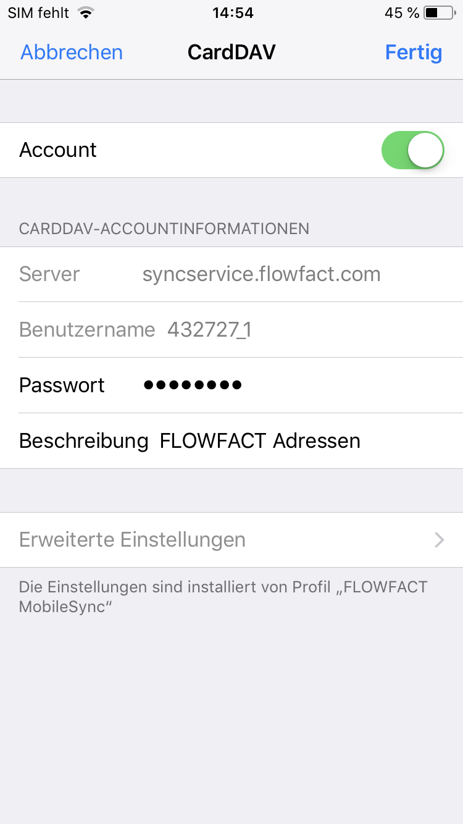Tap Abbrechen to cancel
This screenshot has height=824, width=463.
[72, 52]
